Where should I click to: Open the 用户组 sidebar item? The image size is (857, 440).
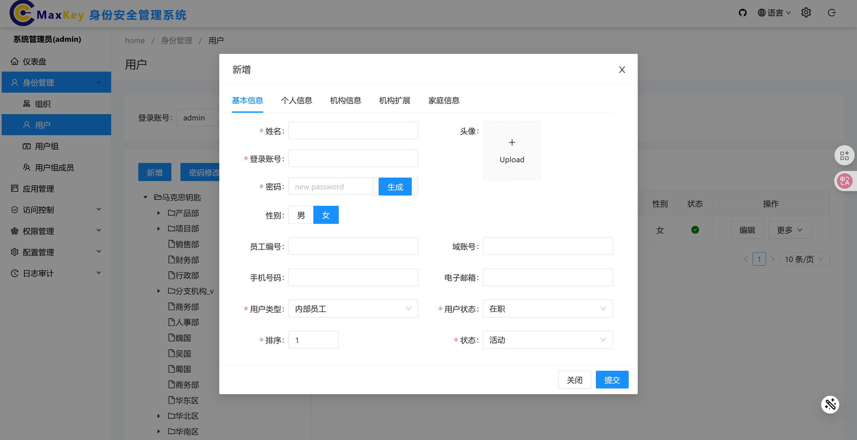coord(47,146)
